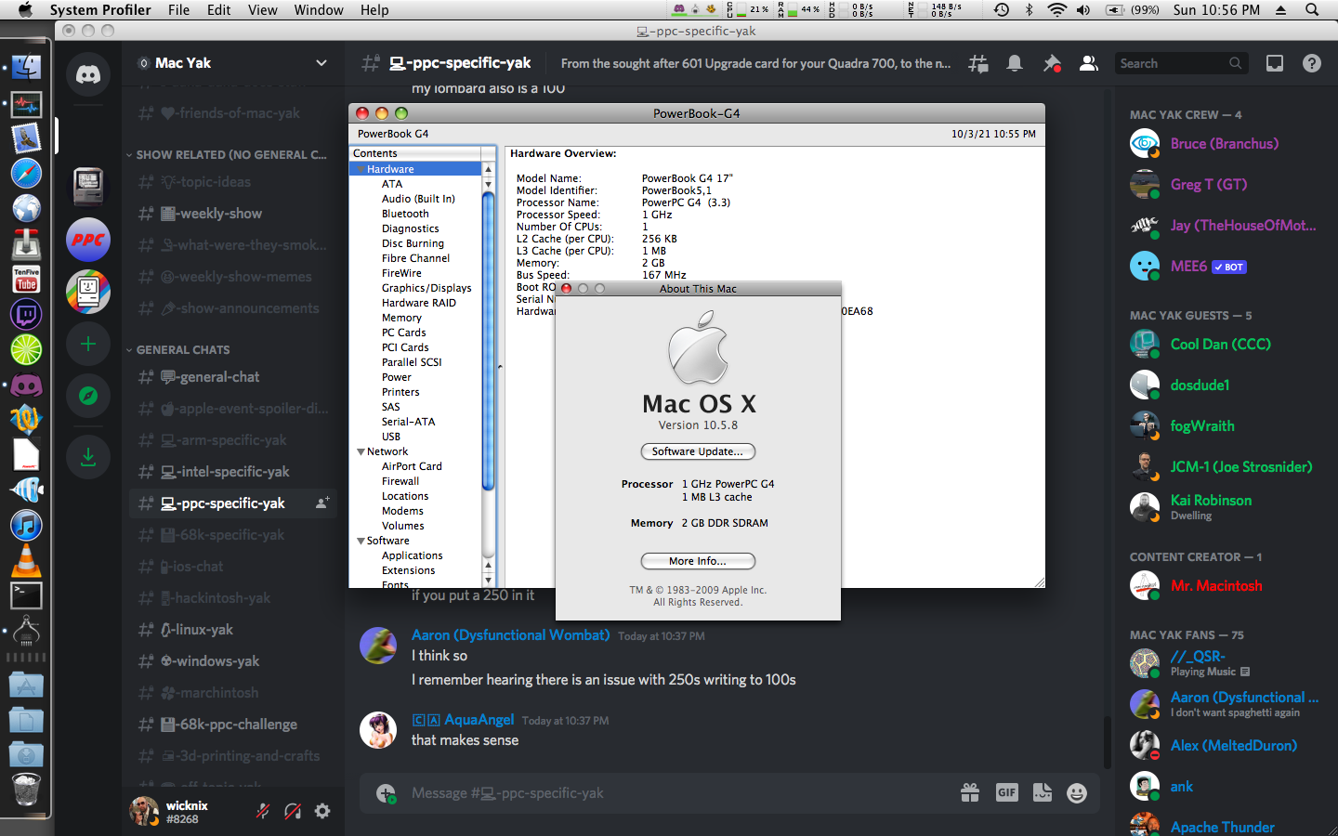Open VLC cone in the Dock
The width and height of the screenshot is (1338, 836).
[26, 560]
